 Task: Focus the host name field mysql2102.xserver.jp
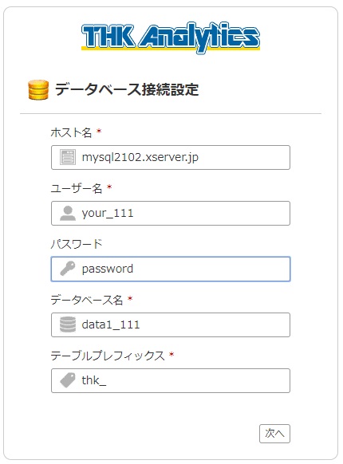point(171,157)
